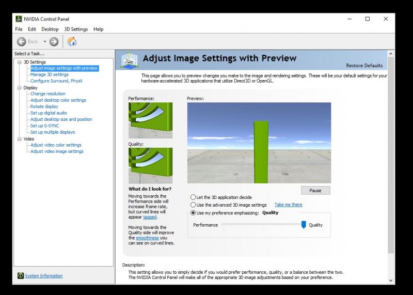
Task: Open the Desktop menu
Action: coord(50,29)
